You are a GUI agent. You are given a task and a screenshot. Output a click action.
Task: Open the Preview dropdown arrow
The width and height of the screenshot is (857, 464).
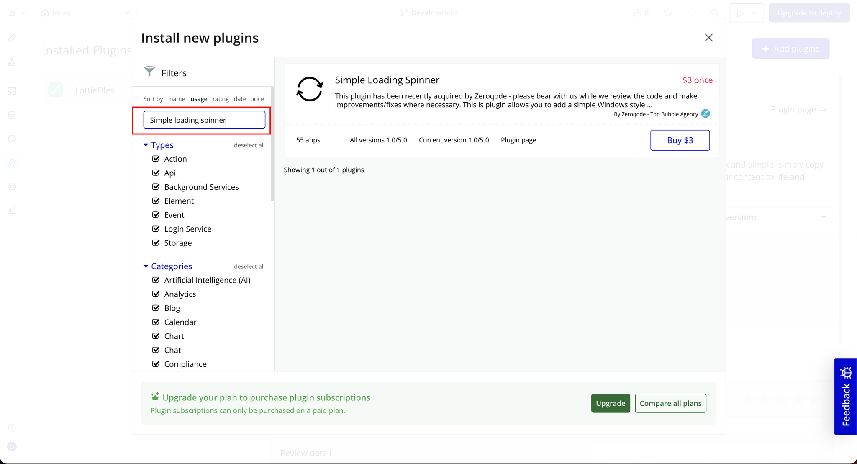tap(754, 13)
